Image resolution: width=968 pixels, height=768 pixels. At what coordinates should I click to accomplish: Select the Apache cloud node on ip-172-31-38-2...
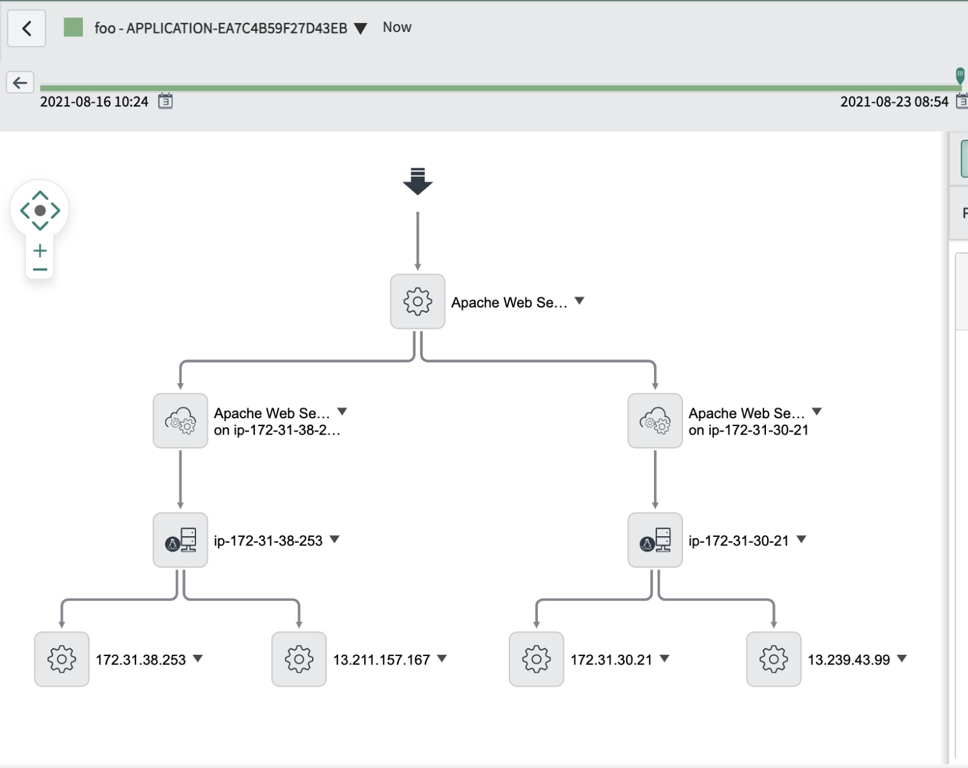coord(180,421)
